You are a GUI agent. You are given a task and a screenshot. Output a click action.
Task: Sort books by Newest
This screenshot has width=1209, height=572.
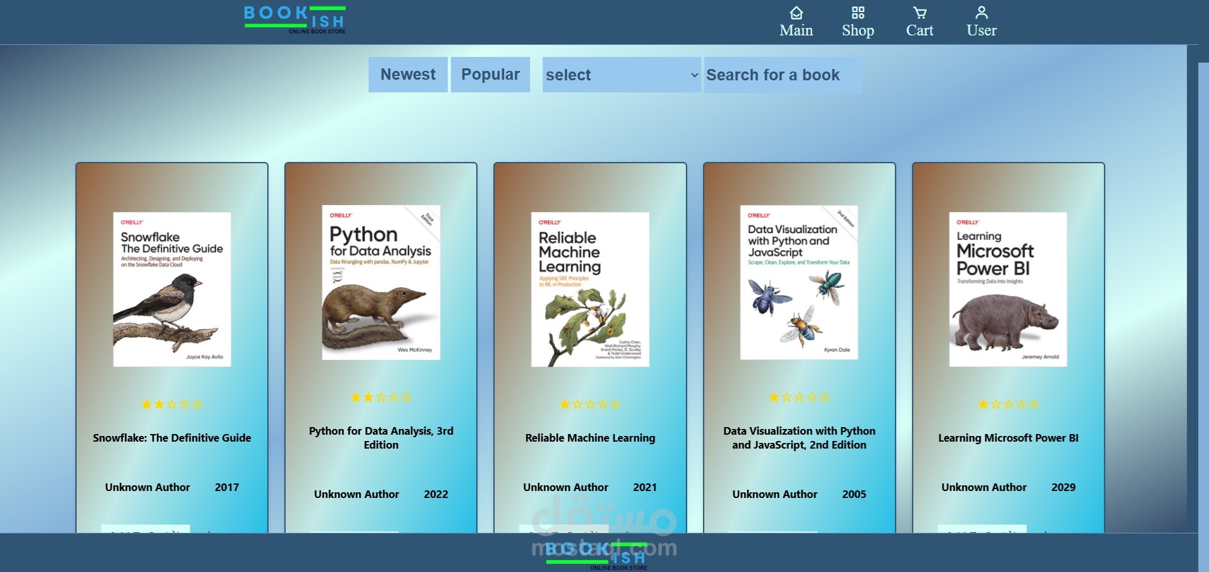coord(408,75)
